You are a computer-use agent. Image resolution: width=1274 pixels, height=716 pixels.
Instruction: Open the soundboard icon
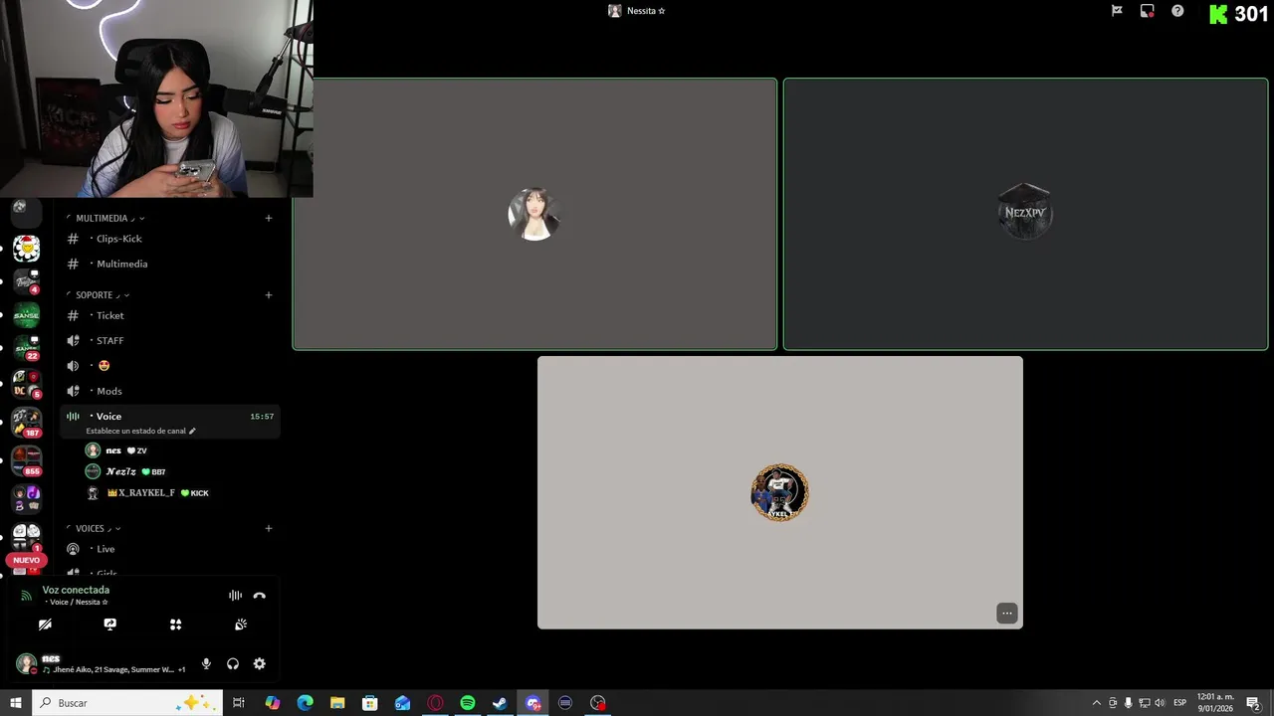(241, 625)
